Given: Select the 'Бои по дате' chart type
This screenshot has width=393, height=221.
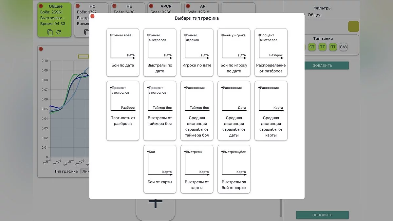Looking at the screenshot, I should [123, 52].
